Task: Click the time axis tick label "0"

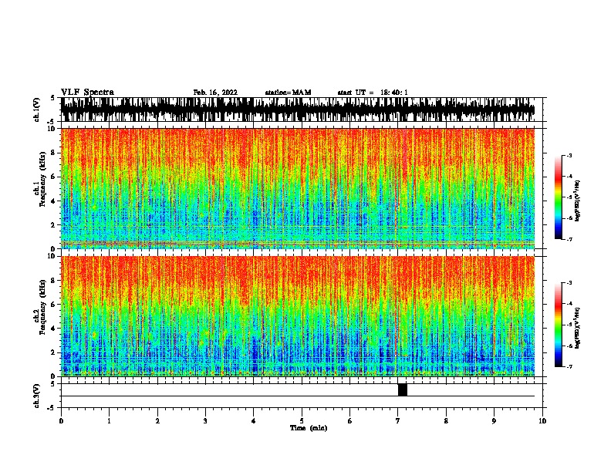Action: point(61,420)
